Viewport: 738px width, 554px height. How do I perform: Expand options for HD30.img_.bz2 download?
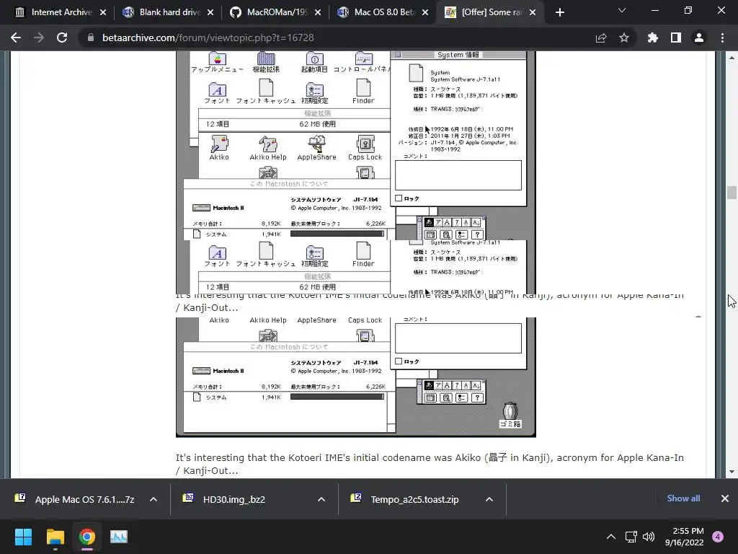pos(321,499)
